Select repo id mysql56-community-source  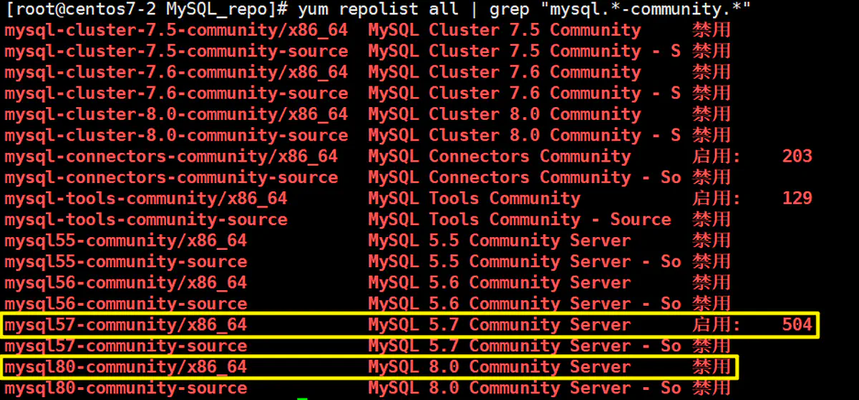(x=125, y=304)
